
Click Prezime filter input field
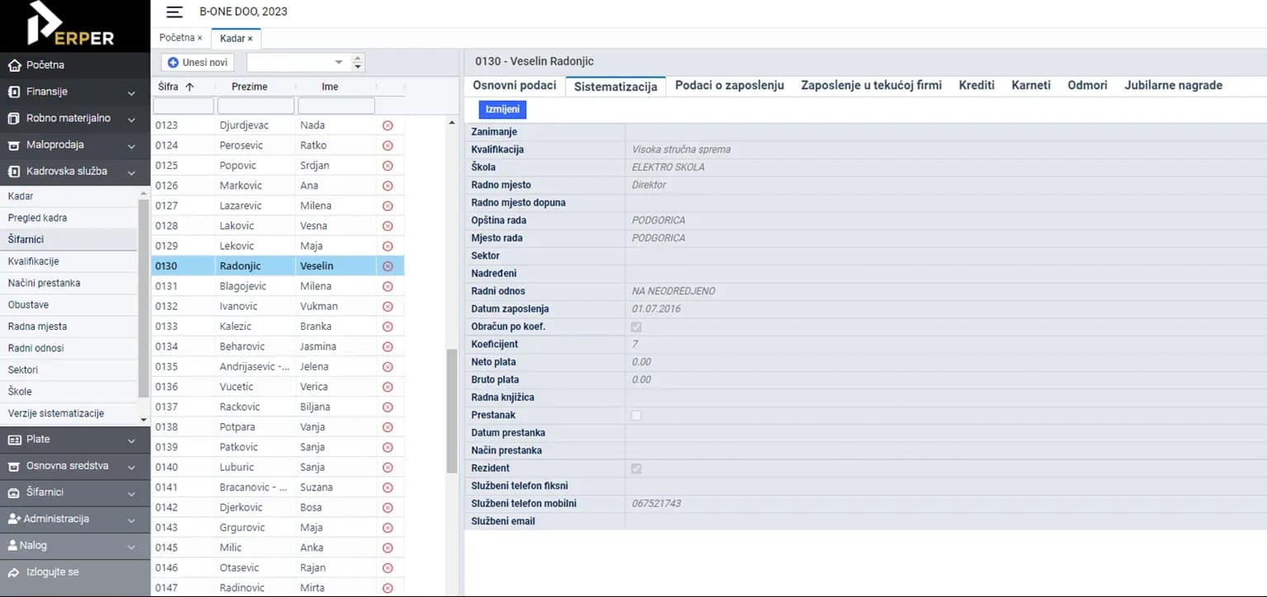coord(256,106)
